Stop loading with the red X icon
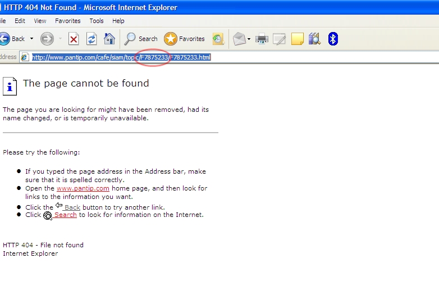The image size is (439, 290). pos(74,39)
